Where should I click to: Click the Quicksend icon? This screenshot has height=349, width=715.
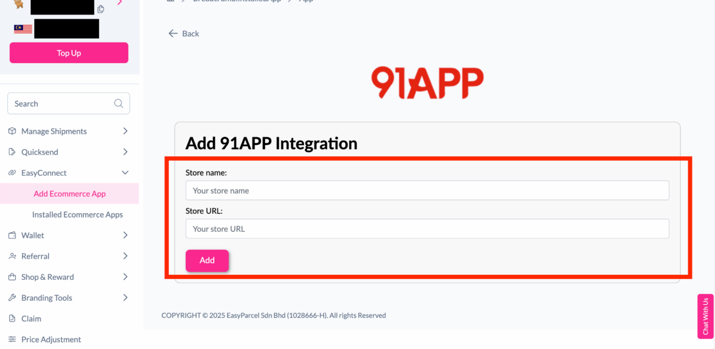(x=13, y=152)
